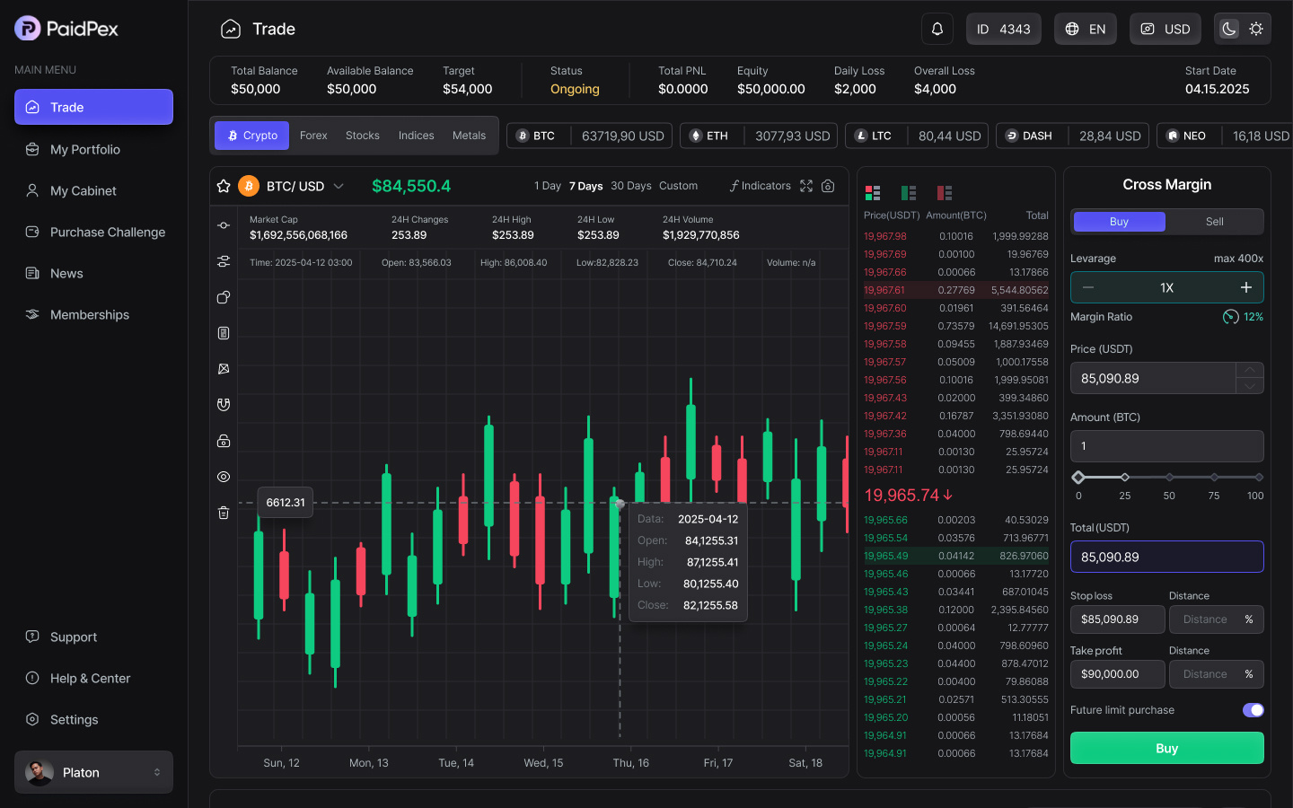Show buy orders only in the order book
The image size is (1293, 808).
[908, 192]
